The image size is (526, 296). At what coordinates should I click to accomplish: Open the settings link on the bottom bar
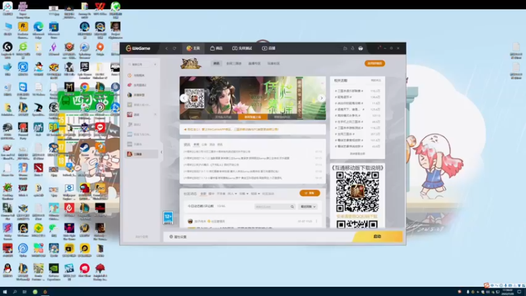pos(178,237)
